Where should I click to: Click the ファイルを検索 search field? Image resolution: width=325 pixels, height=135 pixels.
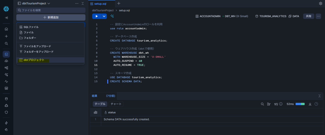coord(51,10)
